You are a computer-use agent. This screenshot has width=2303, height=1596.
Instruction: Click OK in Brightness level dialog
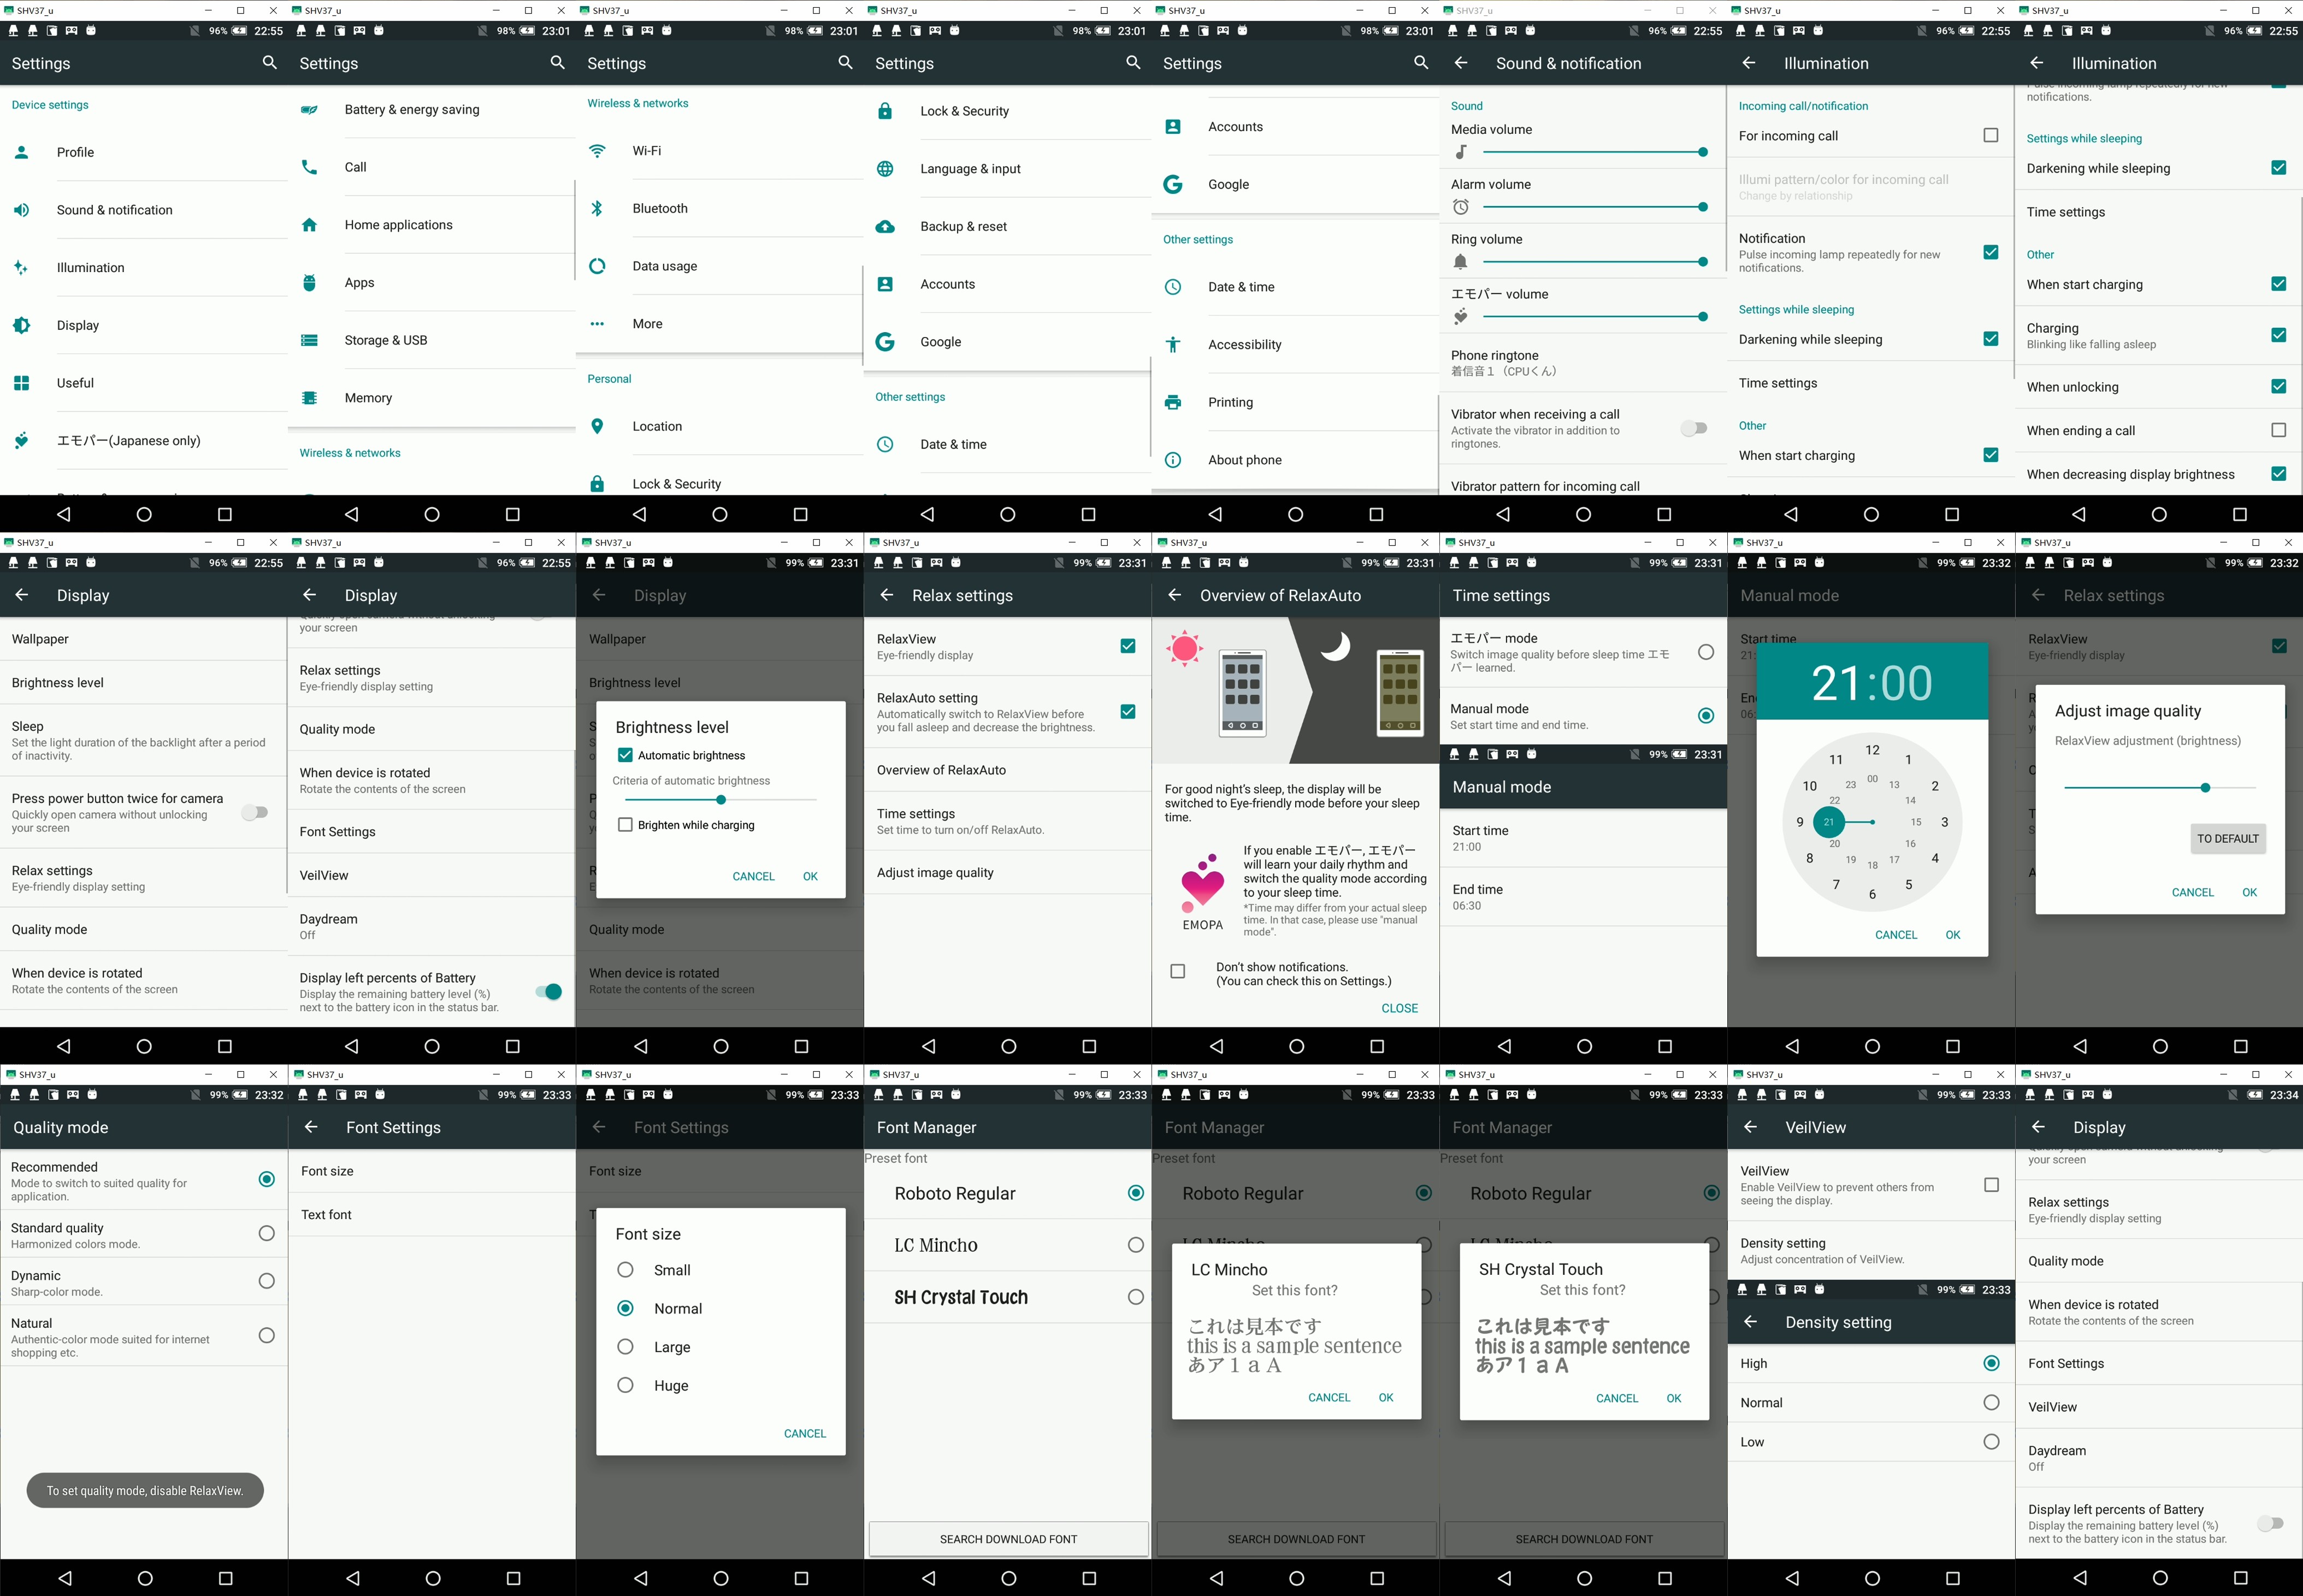[x=810, y=876]
